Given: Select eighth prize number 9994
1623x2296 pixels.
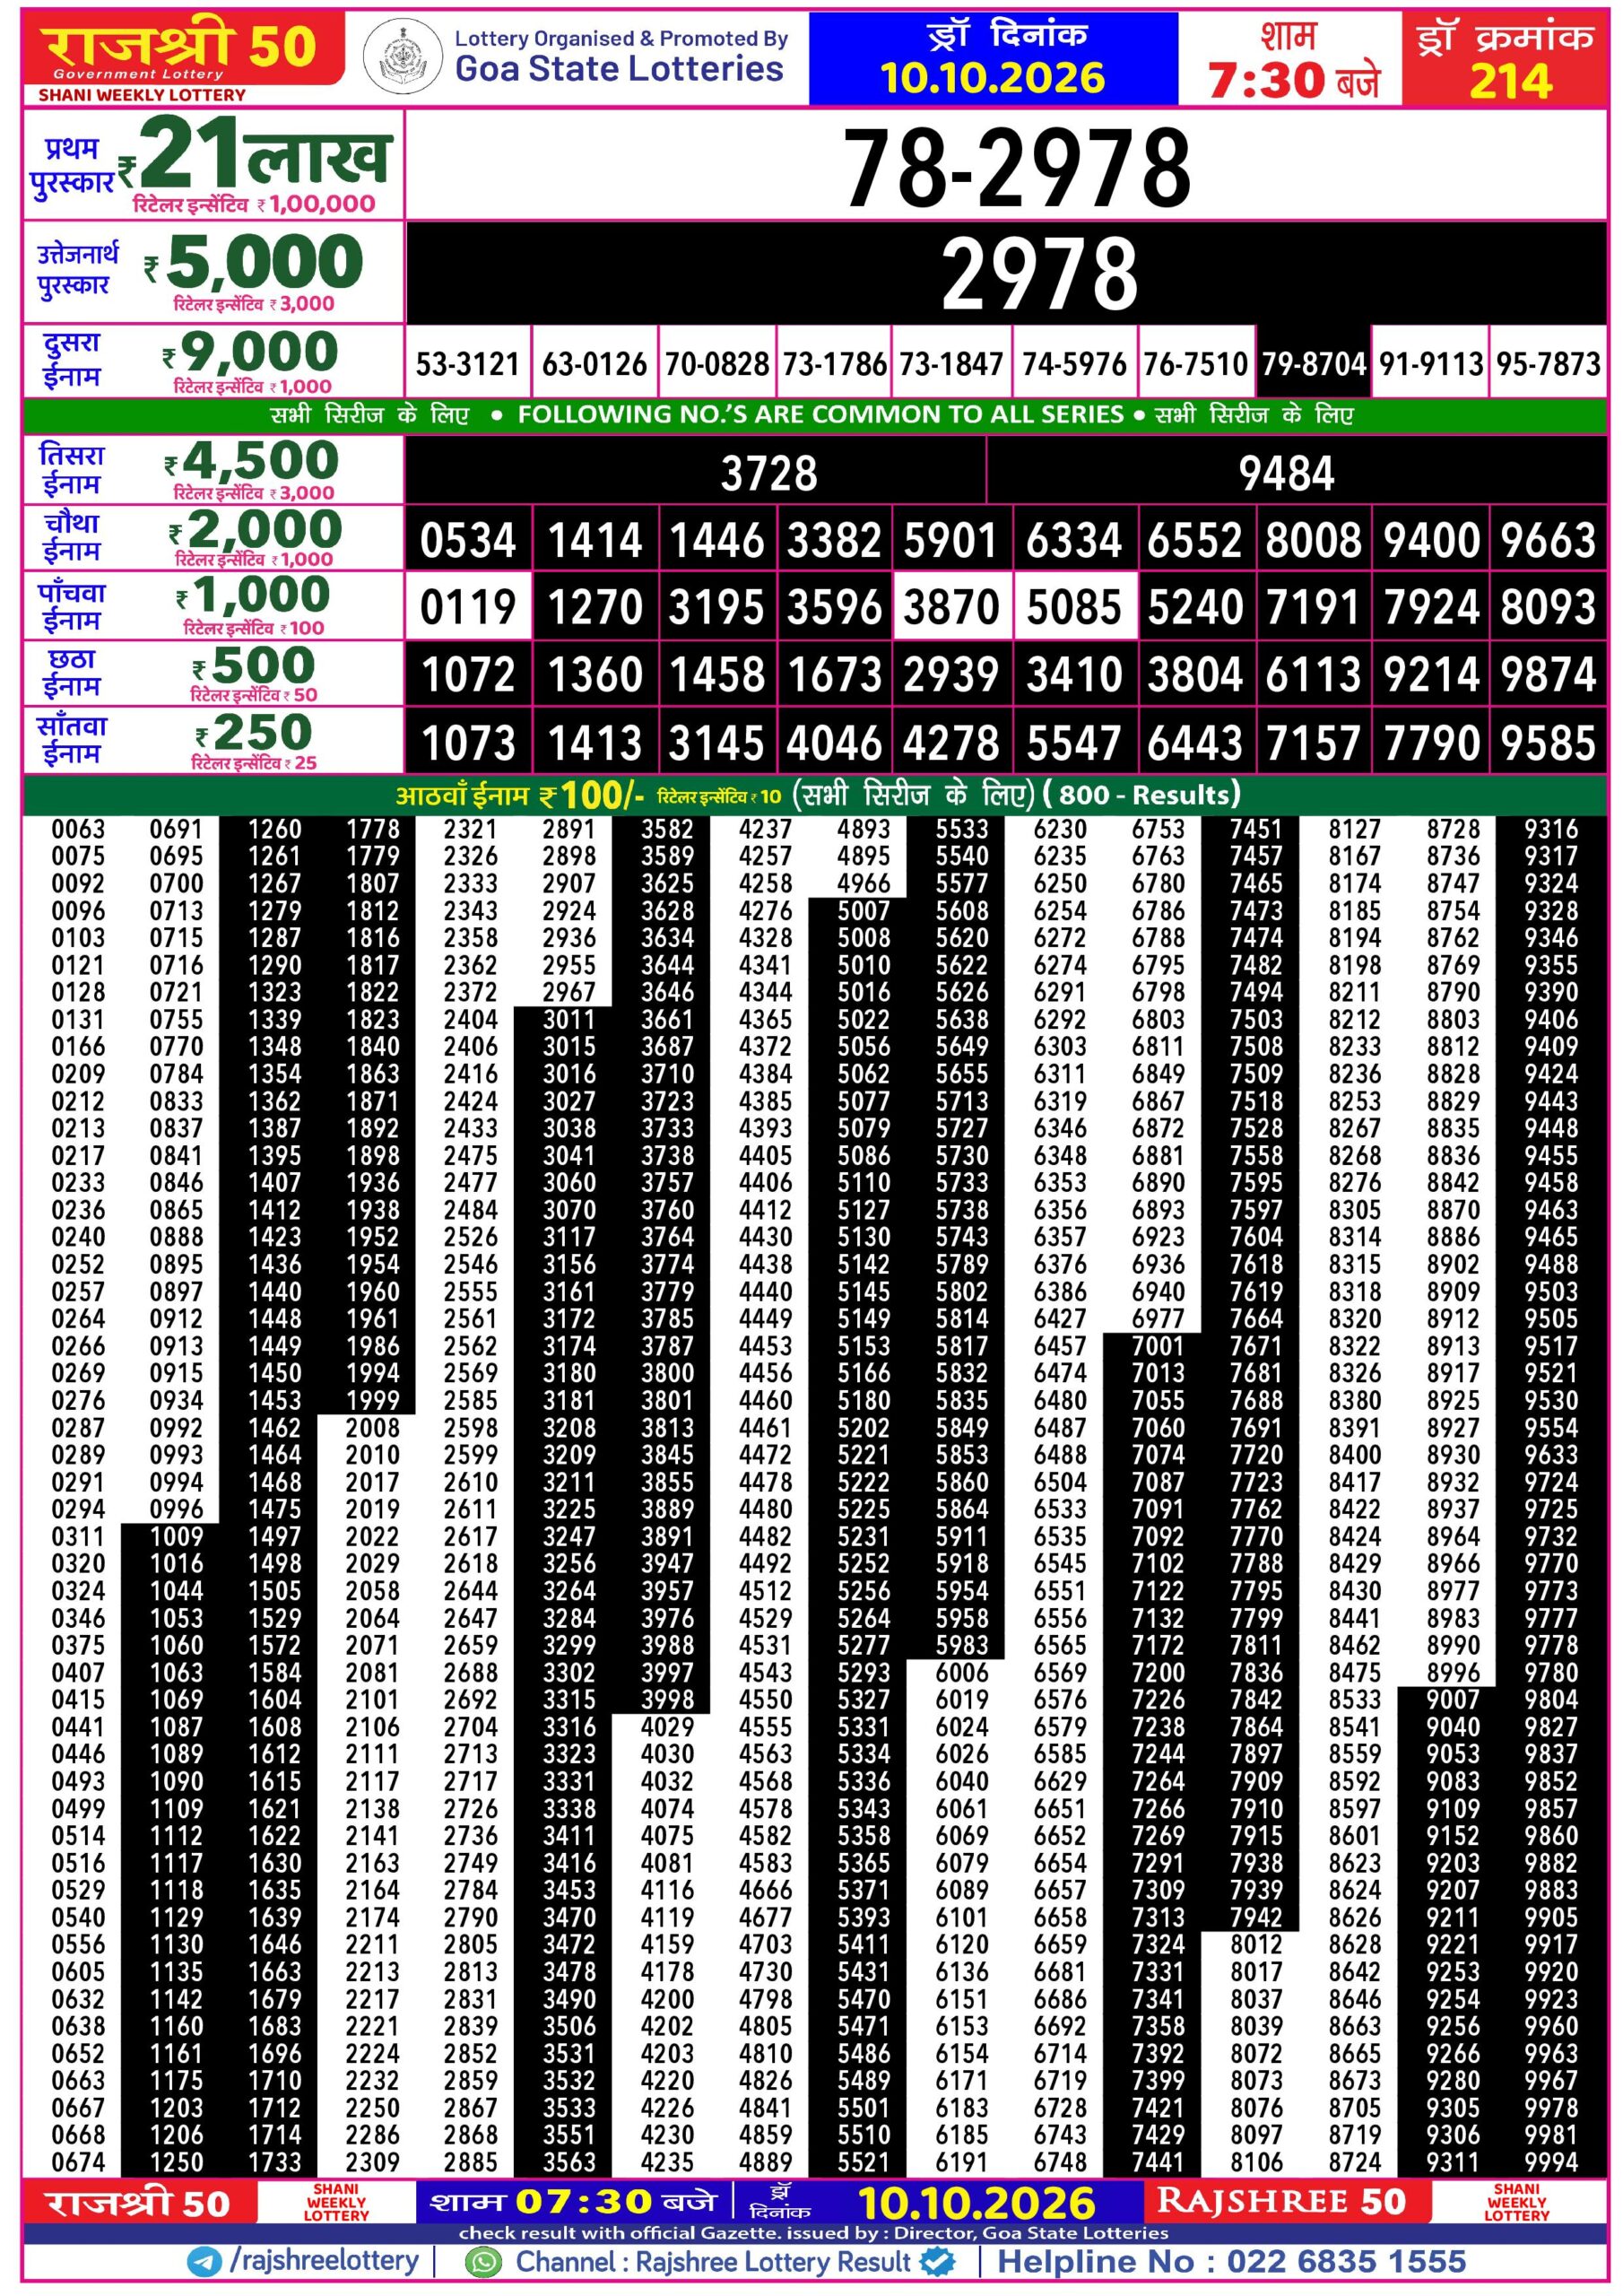Looking at the screenshot, I should click(x=1551, y=2161).
